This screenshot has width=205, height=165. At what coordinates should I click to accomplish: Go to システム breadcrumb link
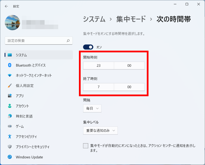pyautogui.click(x=94, y=19)
